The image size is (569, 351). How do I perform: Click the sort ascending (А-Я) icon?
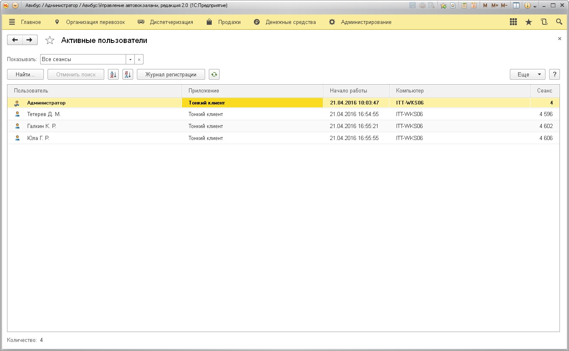113,74
